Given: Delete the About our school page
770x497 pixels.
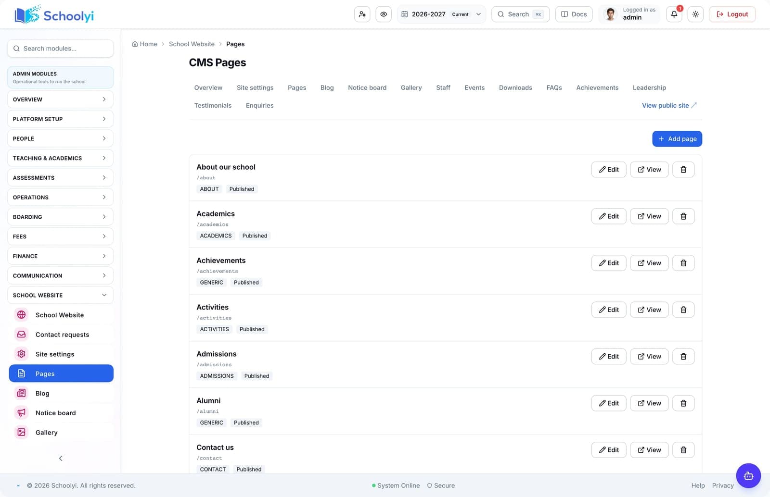Looking at the screenshot, I should tap(683, 170).
